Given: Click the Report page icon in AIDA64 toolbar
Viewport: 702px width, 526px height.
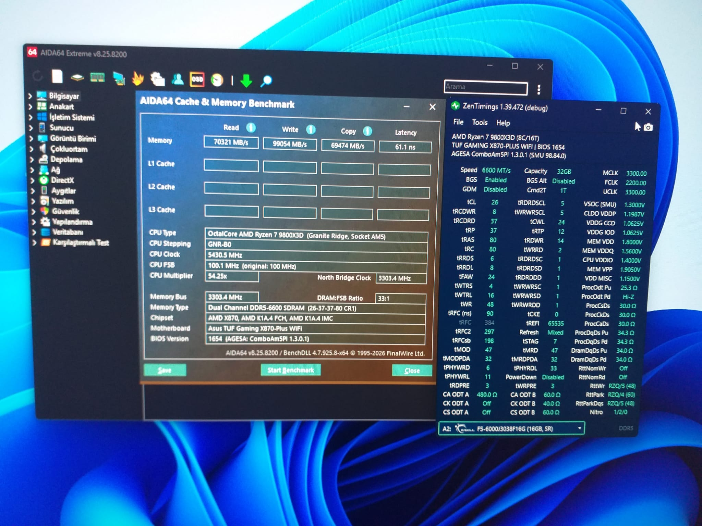Looking at the screenshot, I should pos(57,76).
